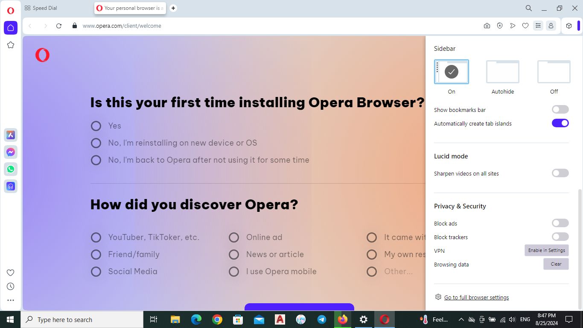583x328 pixels.
Task: Go back to previous page
Action: tap(30, 26)
